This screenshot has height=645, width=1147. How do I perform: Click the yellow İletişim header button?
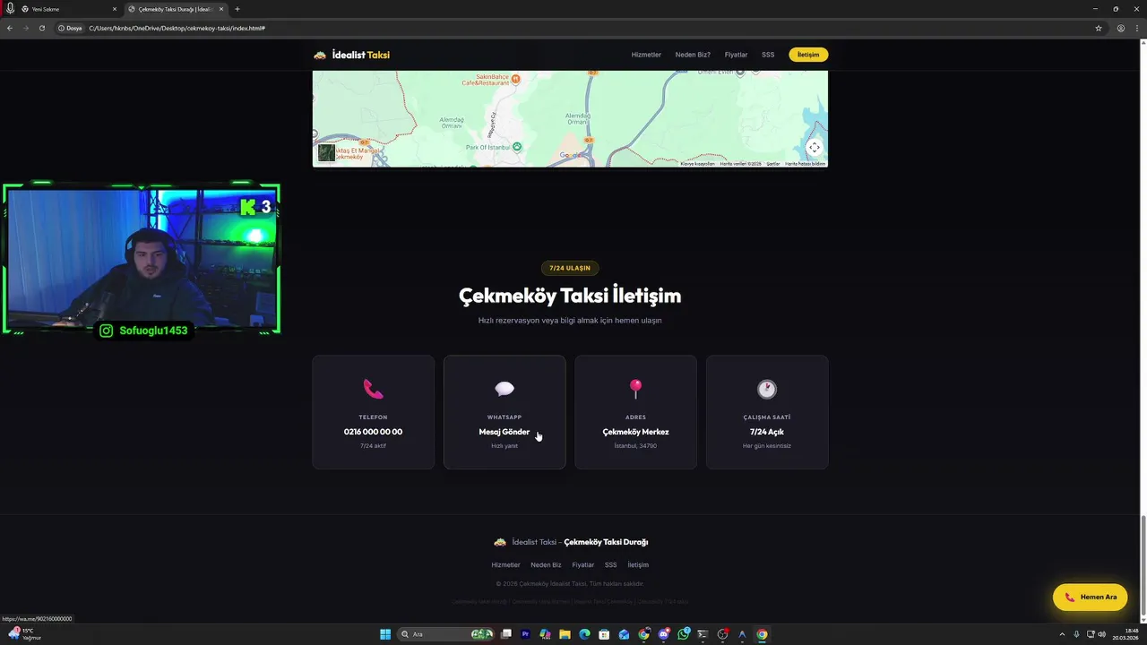click(808, 55)
